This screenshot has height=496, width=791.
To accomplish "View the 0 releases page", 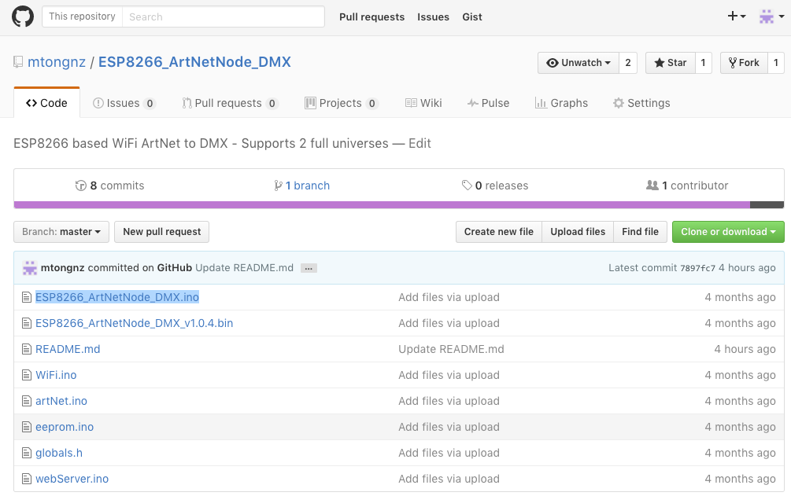I will pos(495,186).
